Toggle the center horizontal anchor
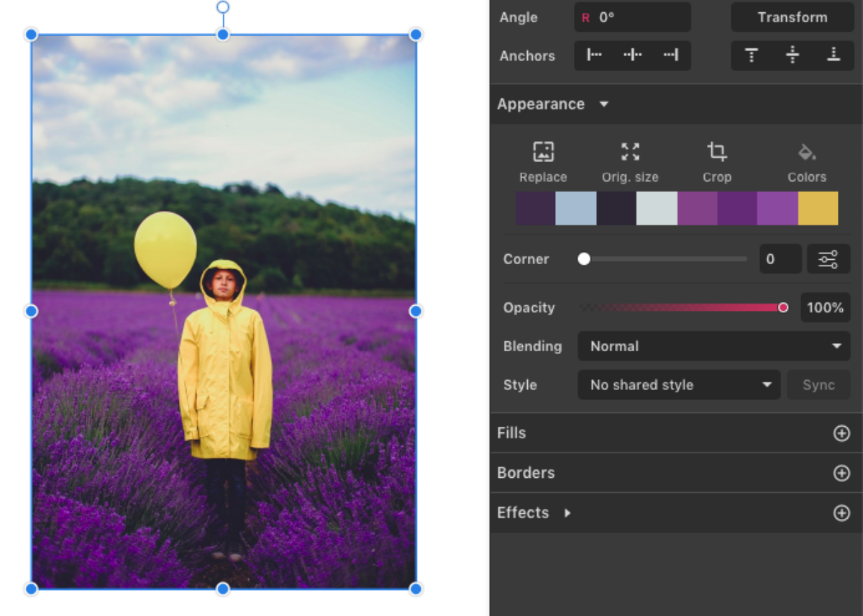863x616 pixels. coord(632,55)
